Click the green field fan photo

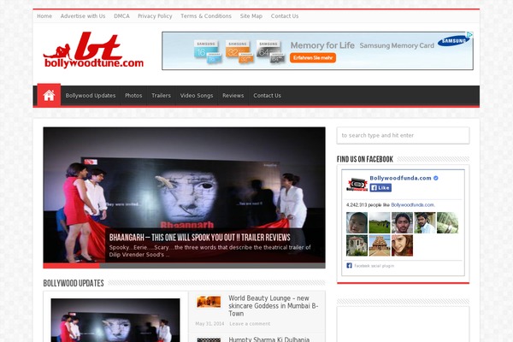point(380,222)
